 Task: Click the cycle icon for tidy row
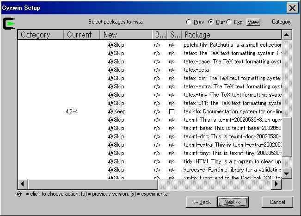pos(111,162)
